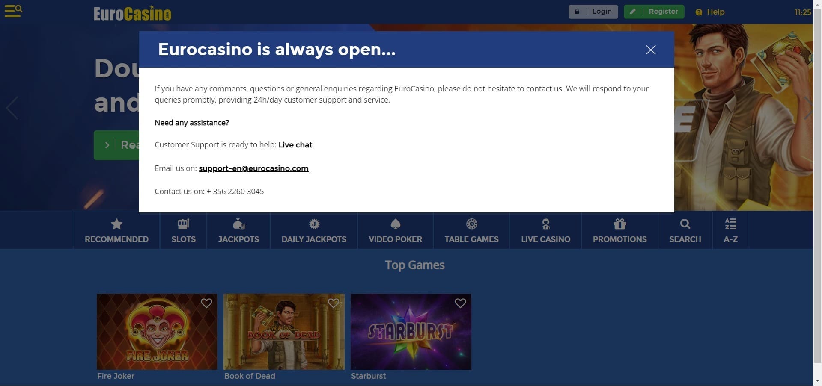
Task: Go to Live Casino section
Action: (x=545, y=230)
